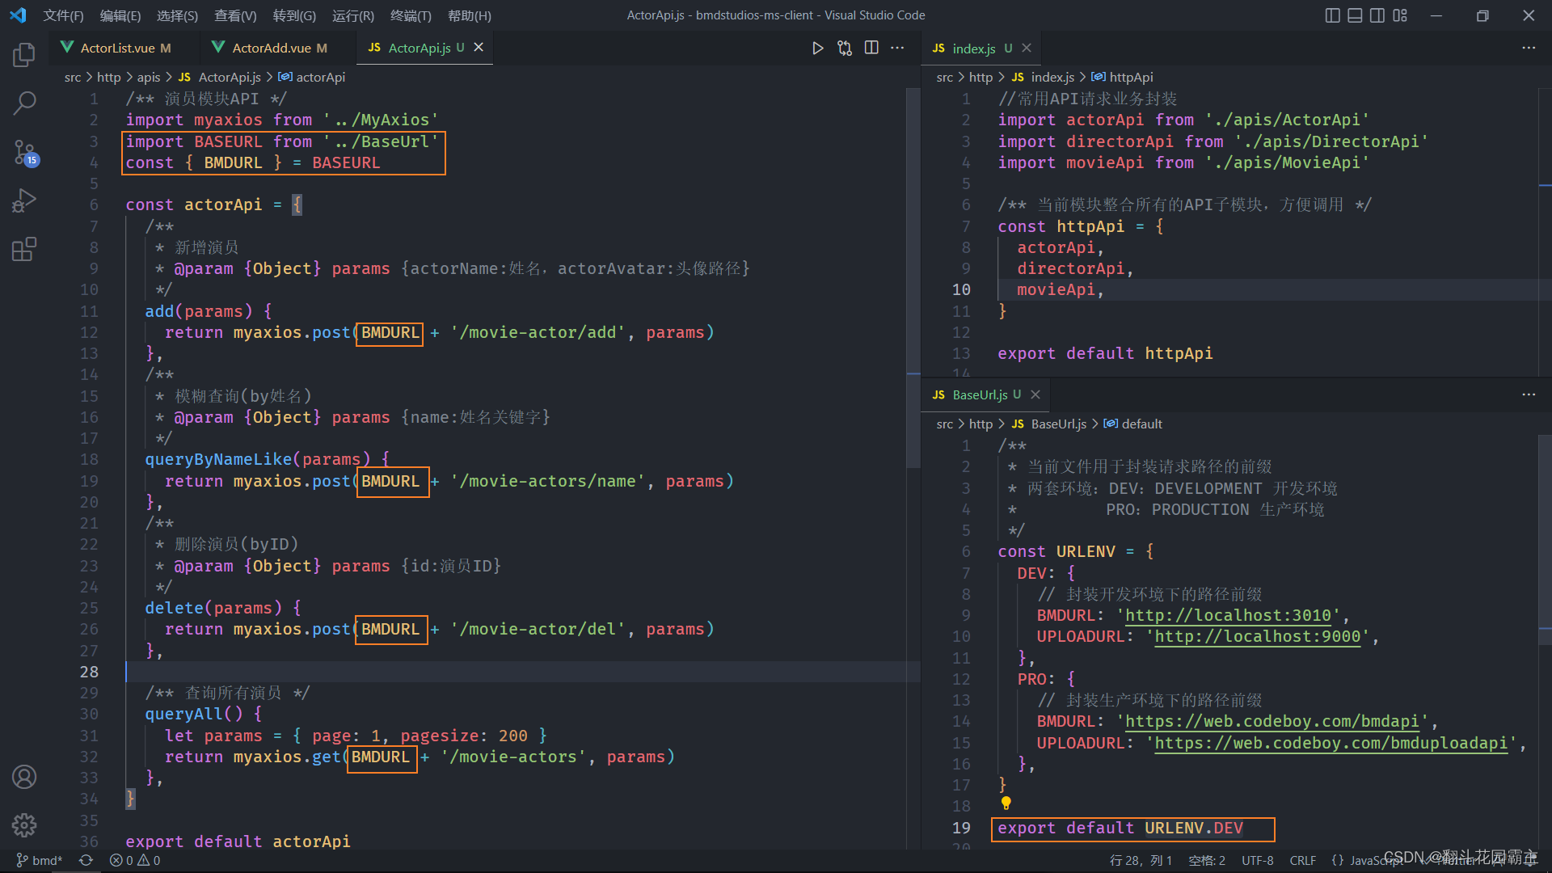Toggle primary side bar layout icon
Image resolution: width=1552 pixels, height=873 pixels.
pos(1333,15)
